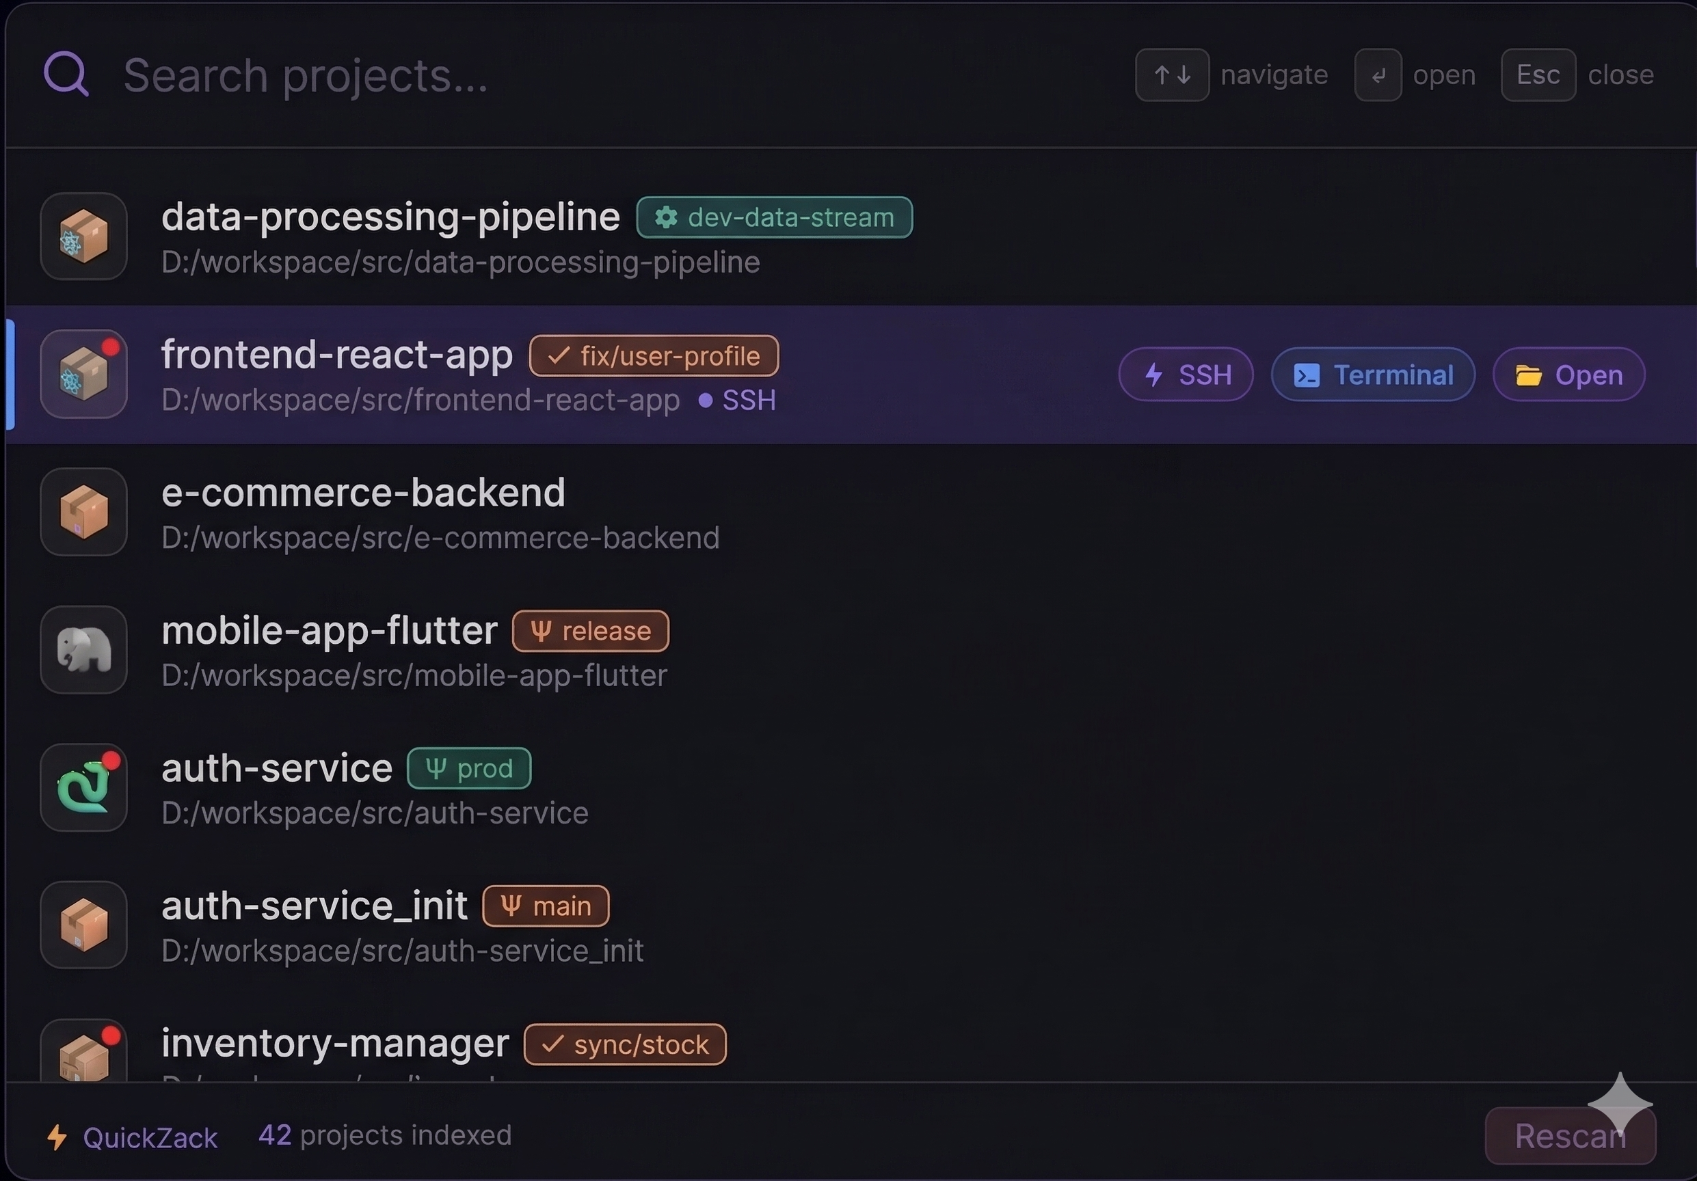Select the mobile-app-flutter elephant icon

point(83,649)
